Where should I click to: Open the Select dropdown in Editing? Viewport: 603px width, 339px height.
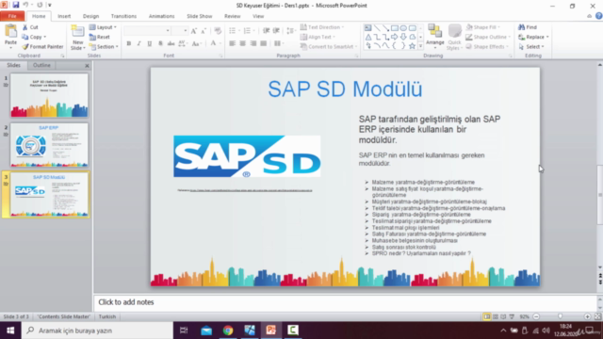coord(531,46)
